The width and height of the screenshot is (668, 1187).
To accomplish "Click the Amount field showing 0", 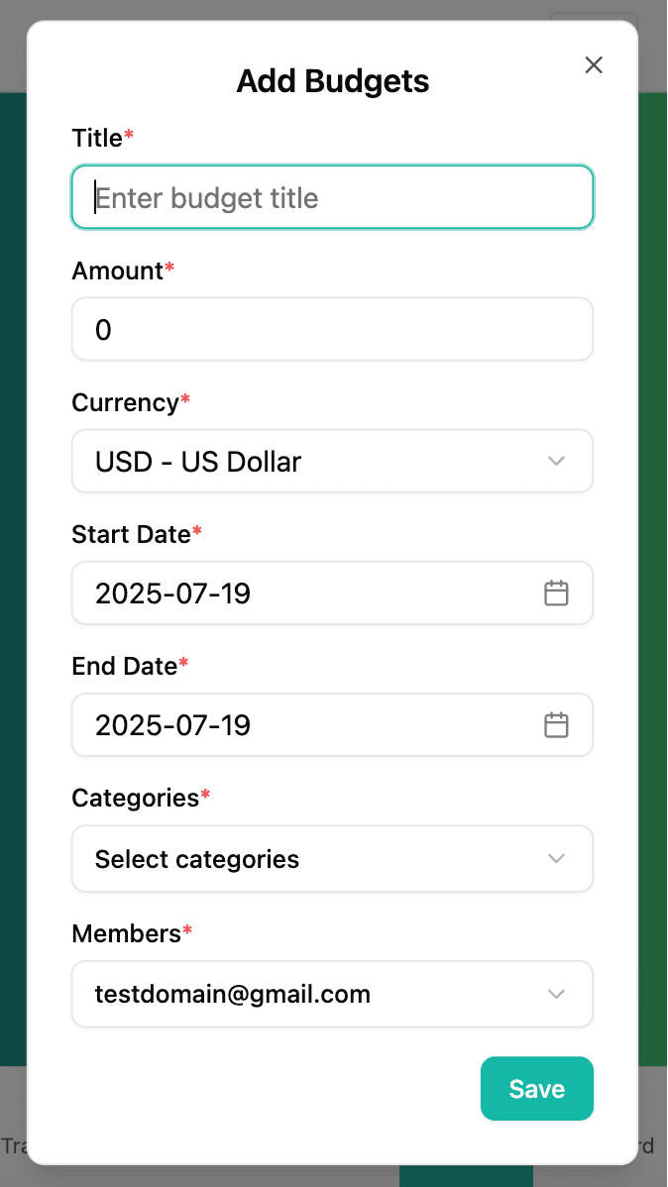I will click(x=332, y=329).
